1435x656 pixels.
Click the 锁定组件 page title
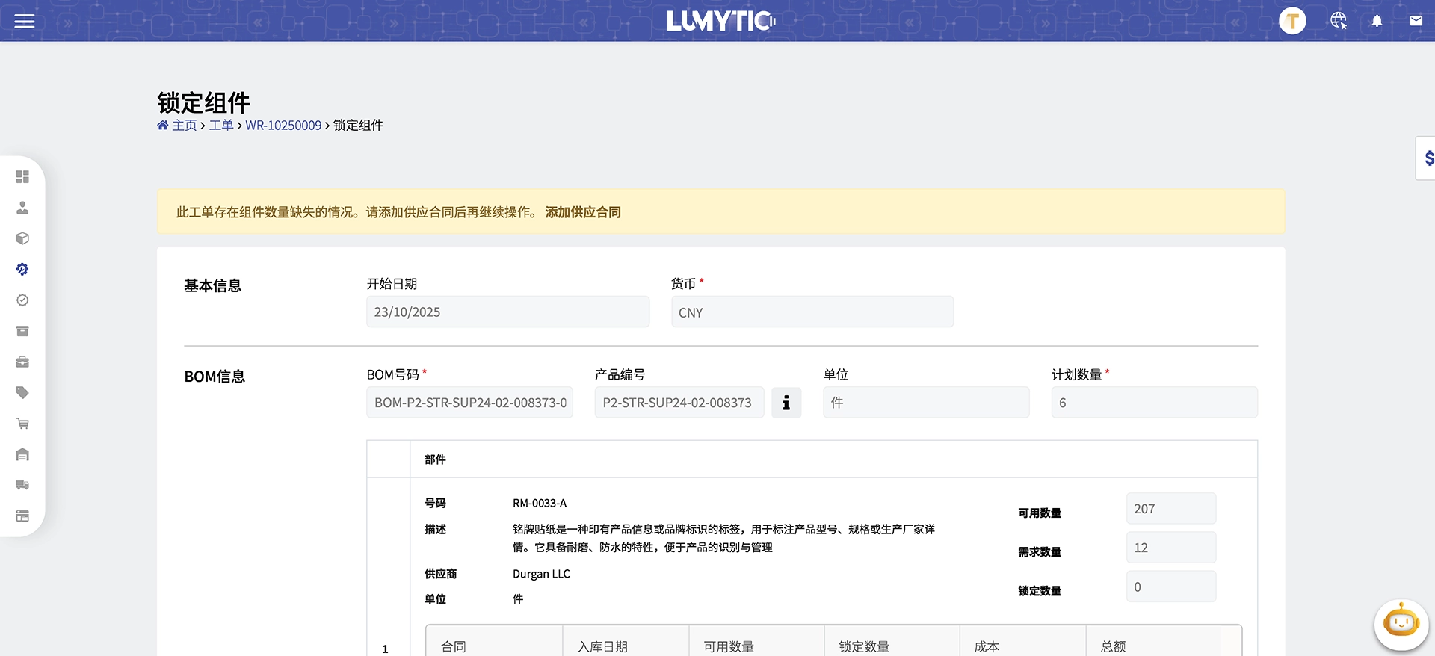pos(203,102)
